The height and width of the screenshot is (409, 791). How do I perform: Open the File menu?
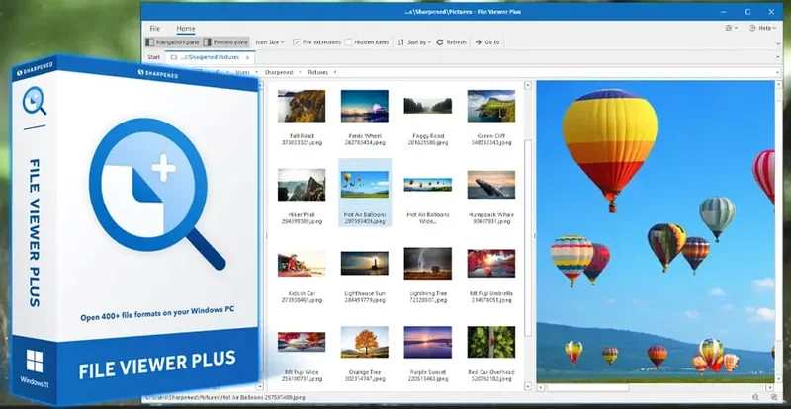pos(155,29)
